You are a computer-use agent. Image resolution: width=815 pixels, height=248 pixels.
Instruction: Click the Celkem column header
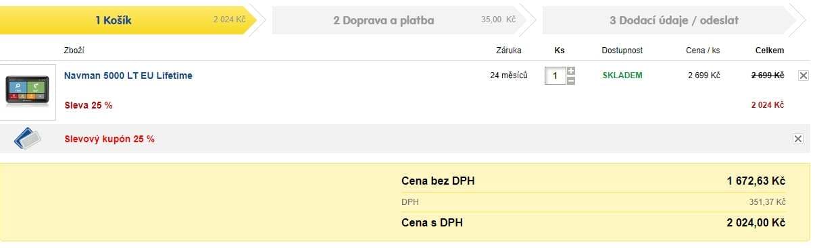769,51
